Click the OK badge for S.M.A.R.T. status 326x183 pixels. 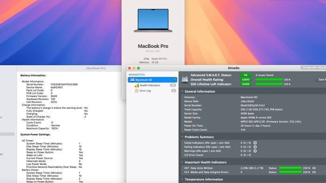coord(245,75)
